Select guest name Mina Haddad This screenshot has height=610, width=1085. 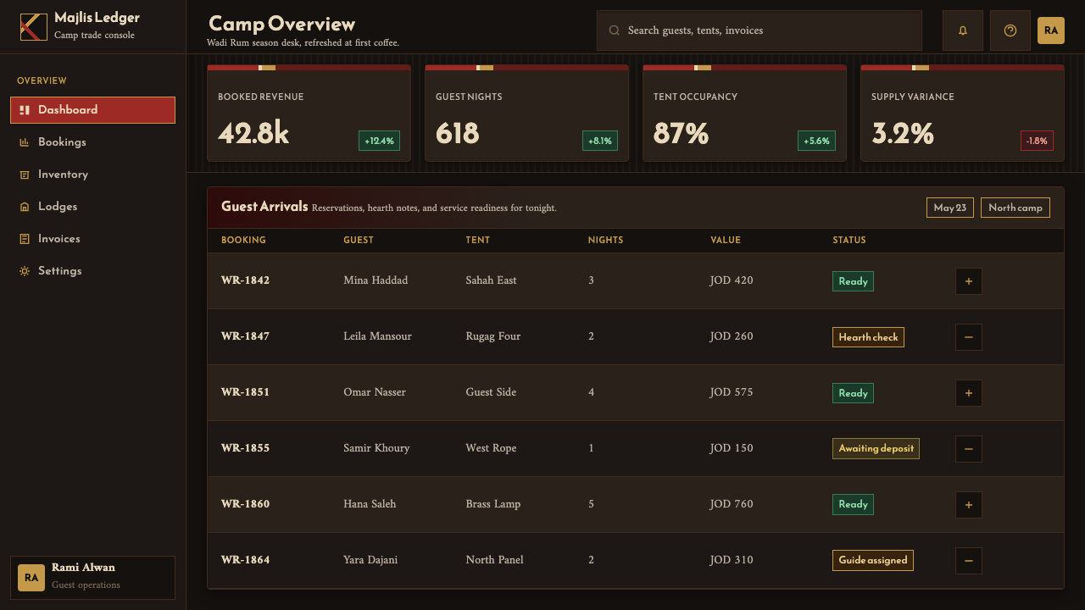(x=376, y=280)
